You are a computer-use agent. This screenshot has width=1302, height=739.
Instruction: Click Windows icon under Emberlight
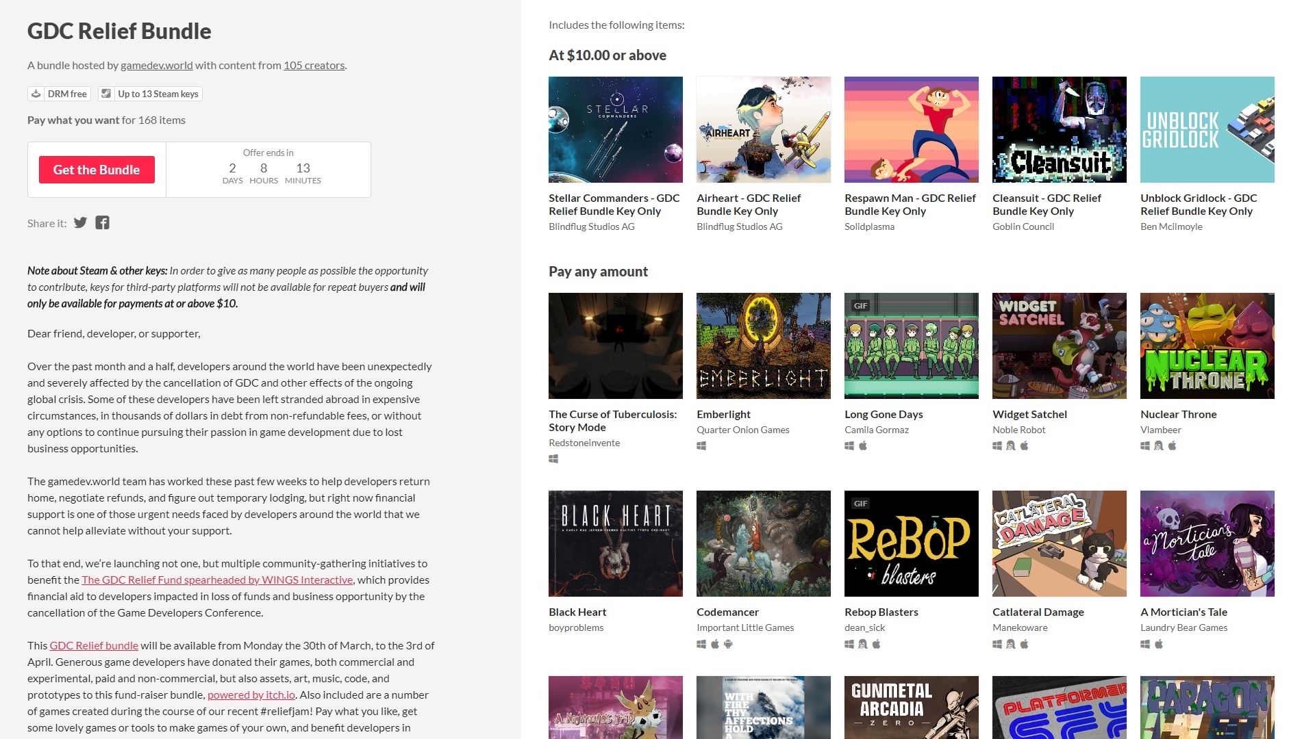coord(701,446)
